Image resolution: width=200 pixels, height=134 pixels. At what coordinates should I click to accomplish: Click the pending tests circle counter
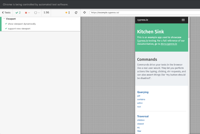click(x=37, y=13)
